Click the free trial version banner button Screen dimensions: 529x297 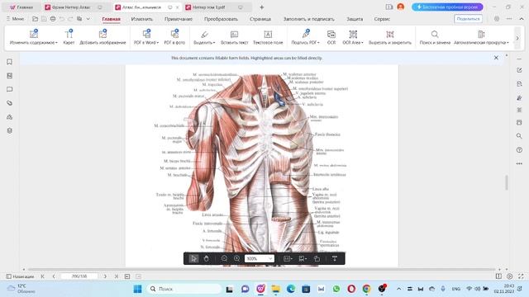coord(447,7)
